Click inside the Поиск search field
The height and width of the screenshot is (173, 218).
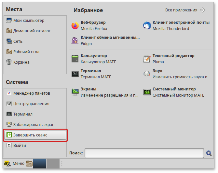pos(144,153)
